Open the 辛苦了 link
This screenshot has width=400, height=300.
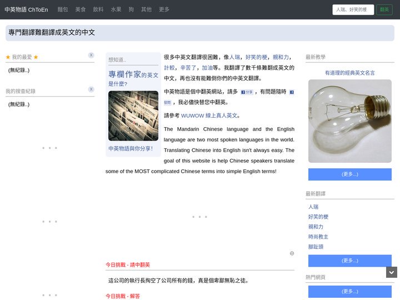188,68
